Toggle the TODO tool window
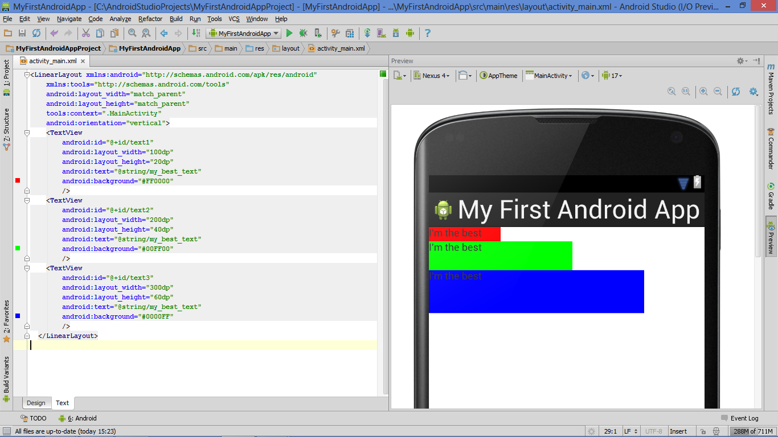This screenshot has height=437, width=778. click(x=33, y=418)
